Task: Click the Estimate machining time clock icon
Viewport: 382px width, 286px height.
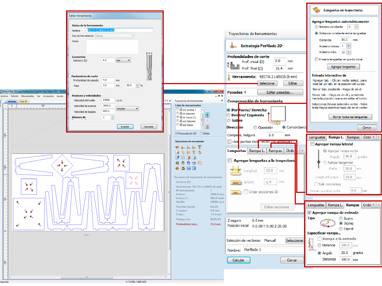Action: click(183, 168)
